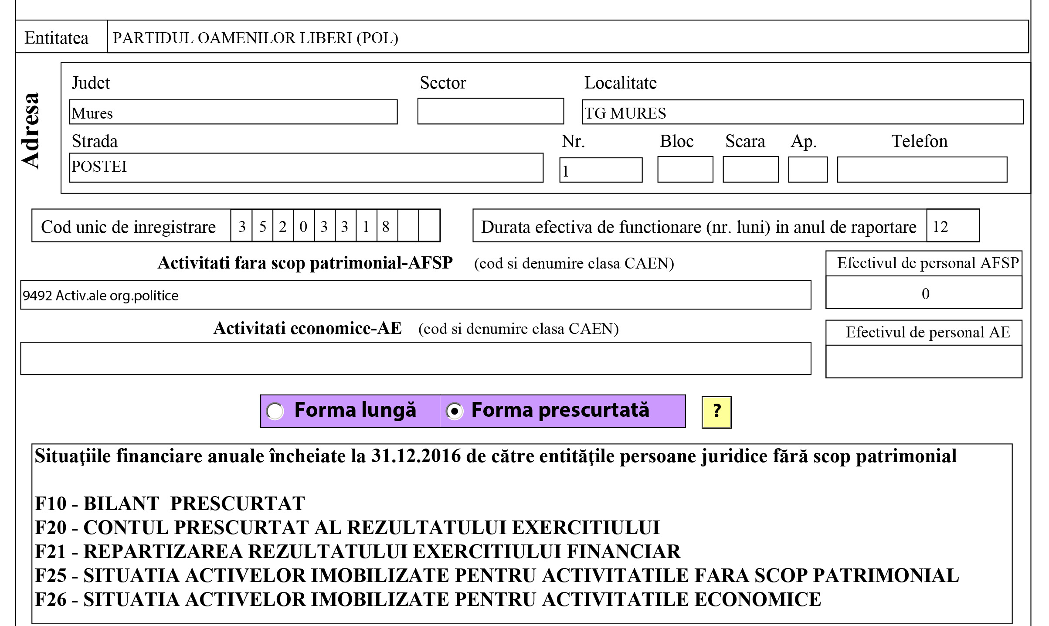Click the Efectivul de personal AFSP value field
1049x626 pixels.
(923, 293)
